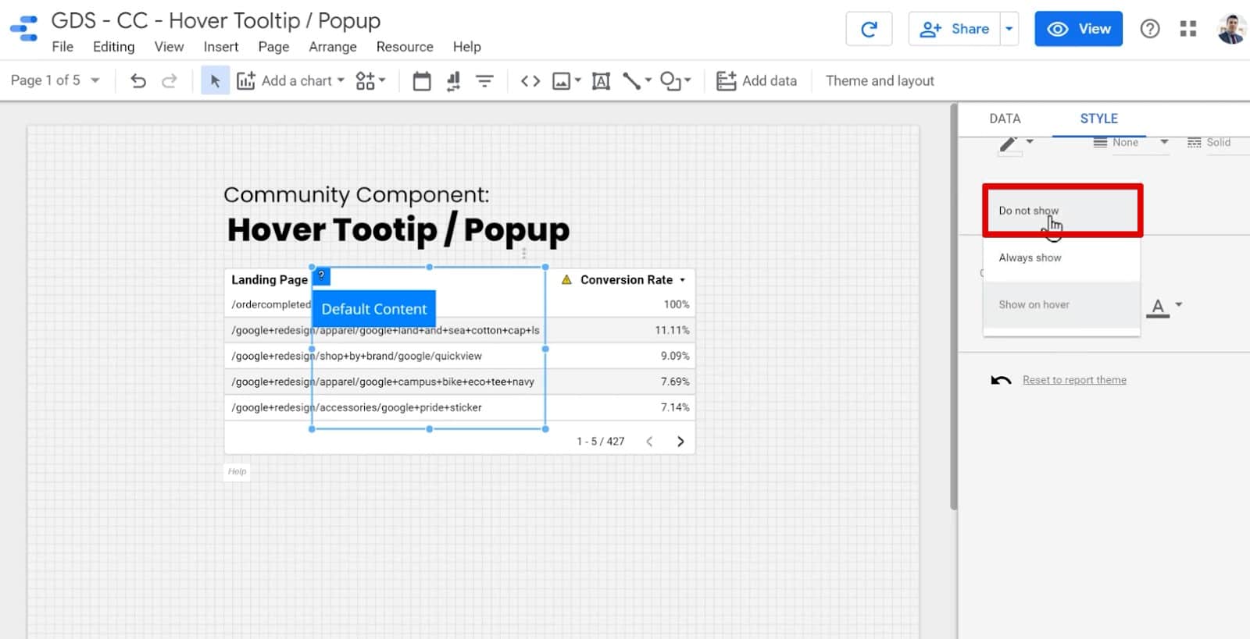Screen dimensions: 1250x639
Task: Insert a filter control from toolbar
Action: pyautogui.click(x=484, y=81)
